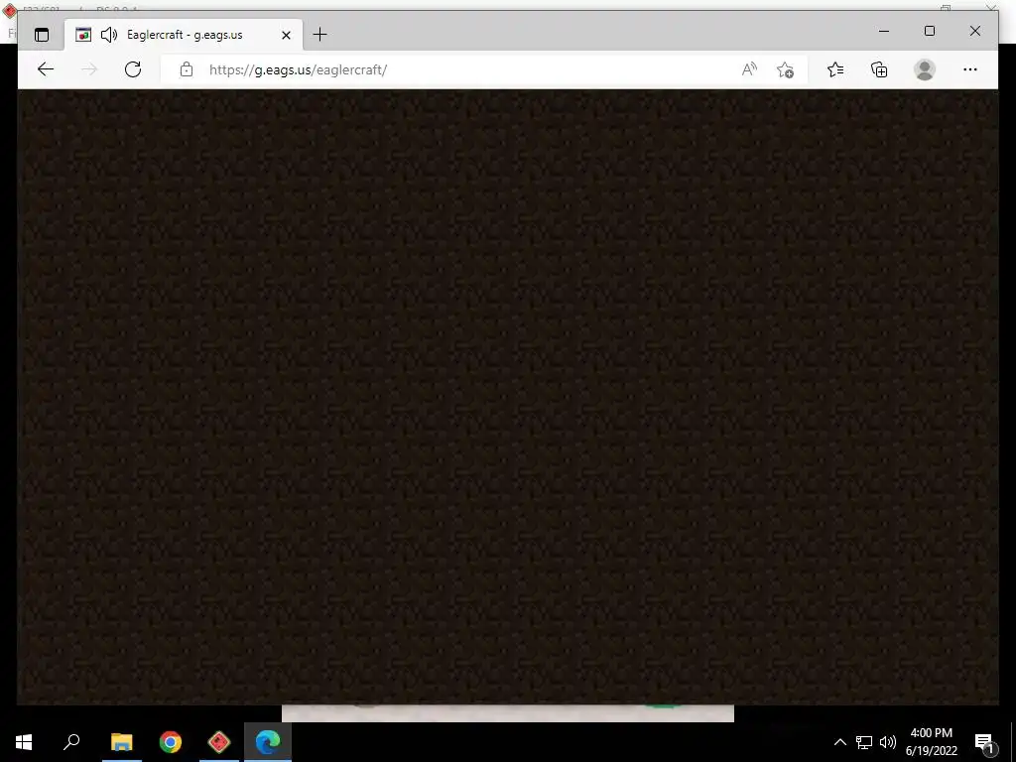Viewport: 1016px width, 762px height.
Task: Select Microsoft Edge on taskbar
Action: [268, 742]
